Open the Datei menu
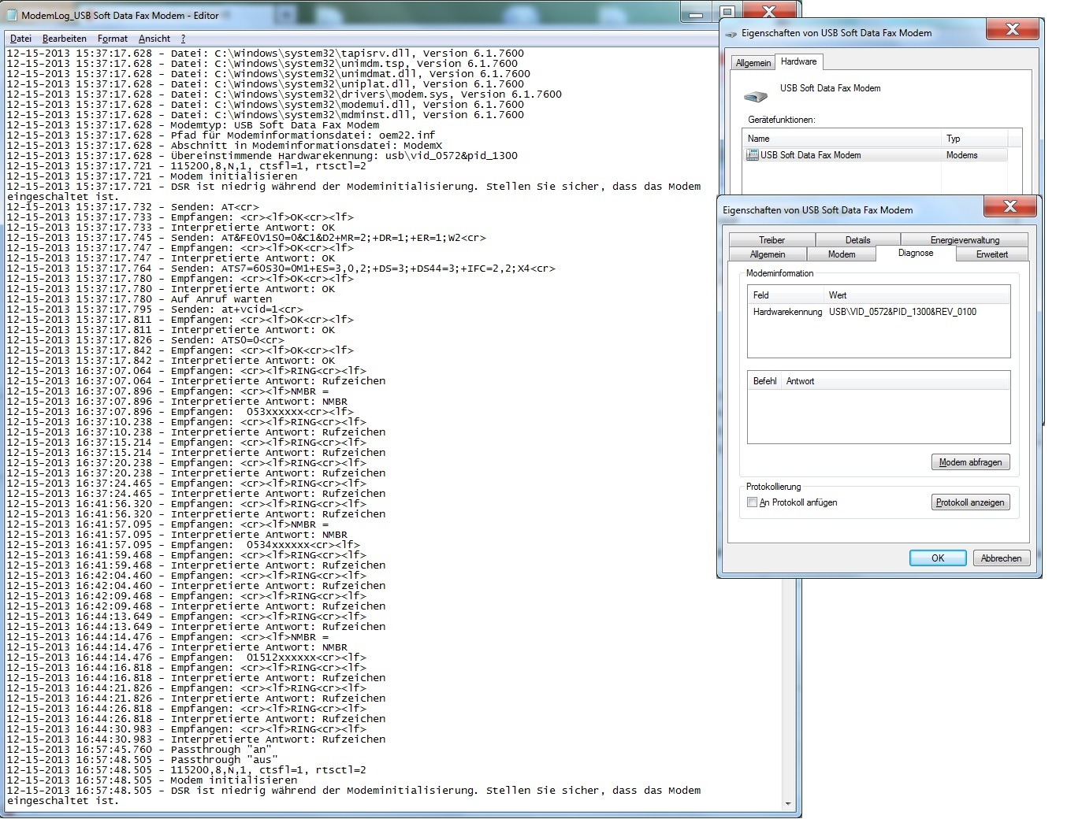The width and height of the screenshot is (1082, 819). pyautogui.click(x=20, y=39)
